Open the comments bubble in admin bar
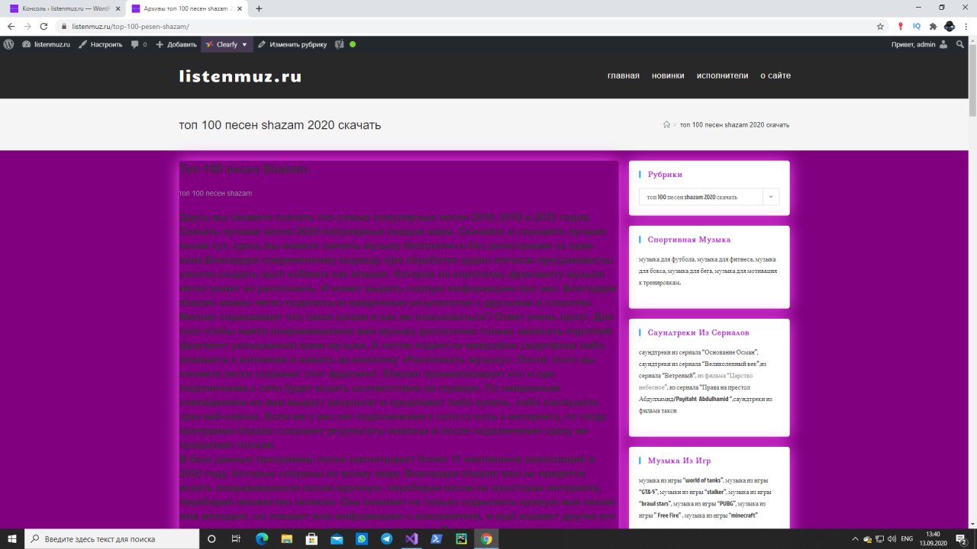 click(x=139, y=44)
